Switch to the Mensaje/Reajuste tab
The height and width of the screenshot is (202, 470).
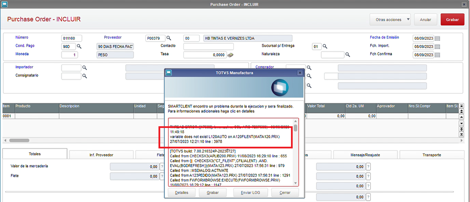tap(365, 155)
